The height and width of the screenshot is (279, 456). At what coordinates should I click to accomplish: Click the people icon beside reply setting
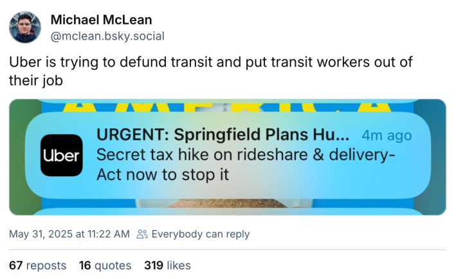coord(142,234)
